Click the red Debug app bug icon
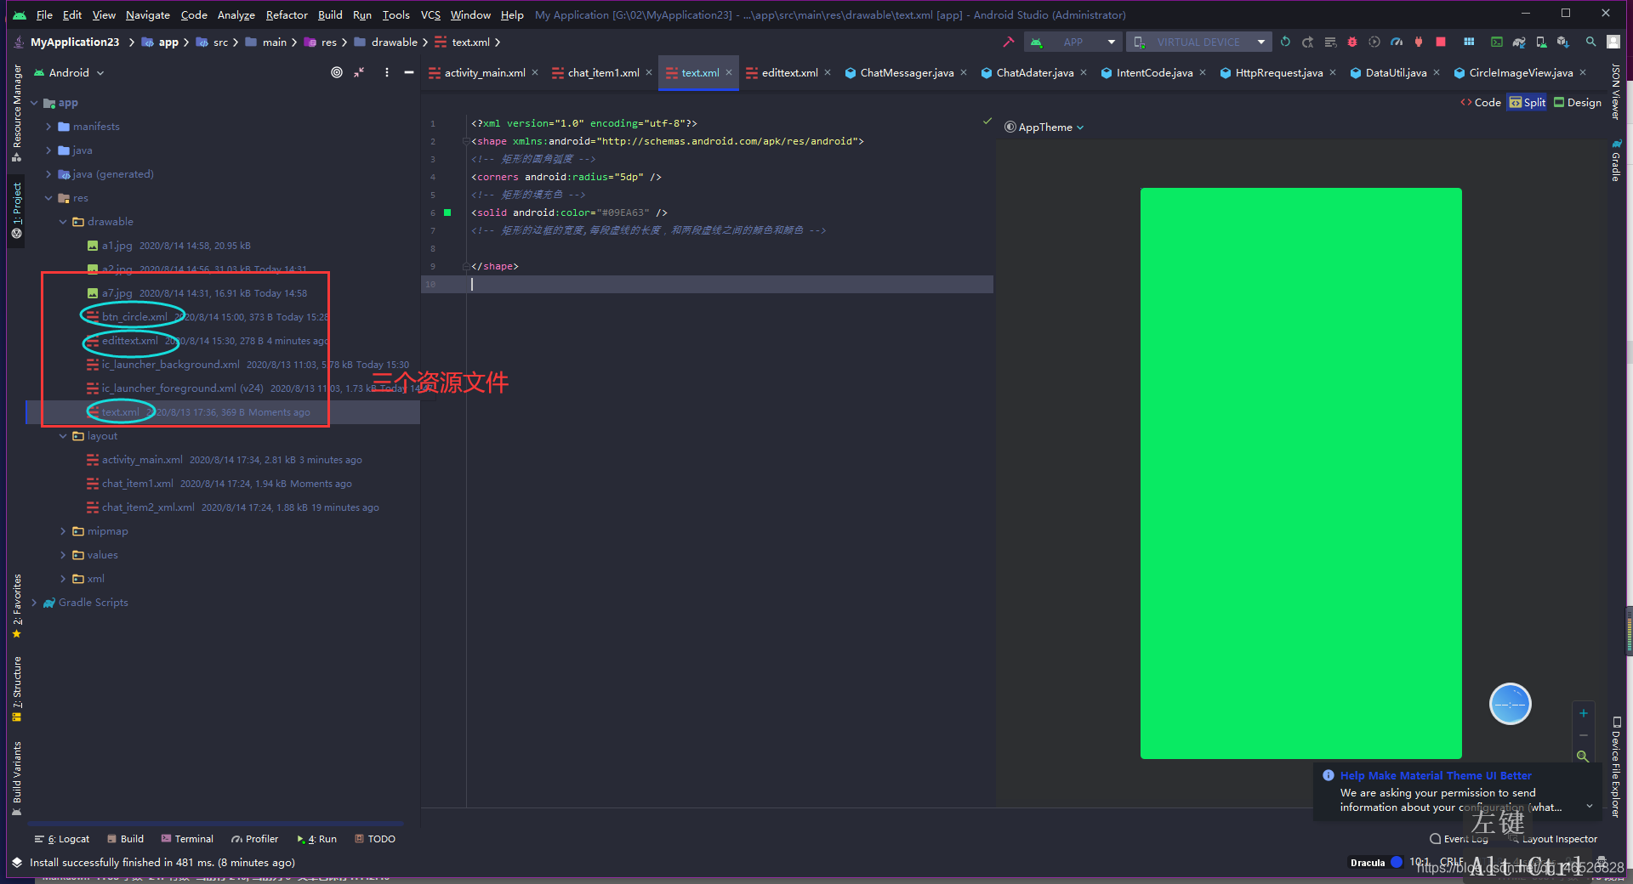1633x884 pixels. point(1352,42)
